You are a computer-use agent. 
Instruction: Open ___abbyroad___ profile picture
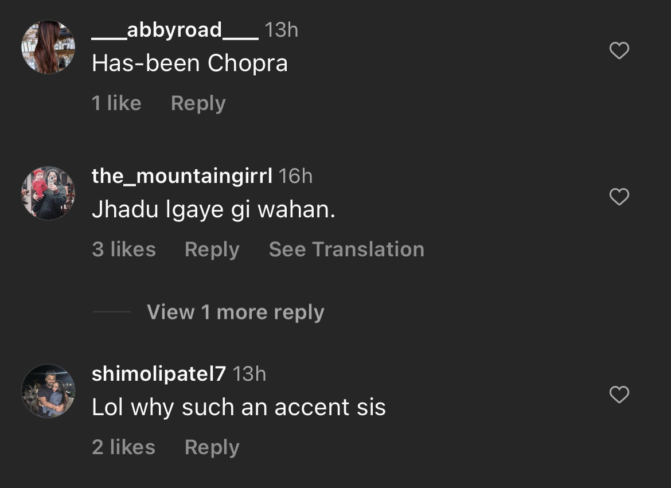tap(48, 47)
